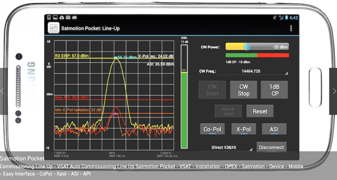This screenshot has width=337, height=180.
Task: Click the ASI: 35.59 dBm readout
Action: tap(160, 64)
